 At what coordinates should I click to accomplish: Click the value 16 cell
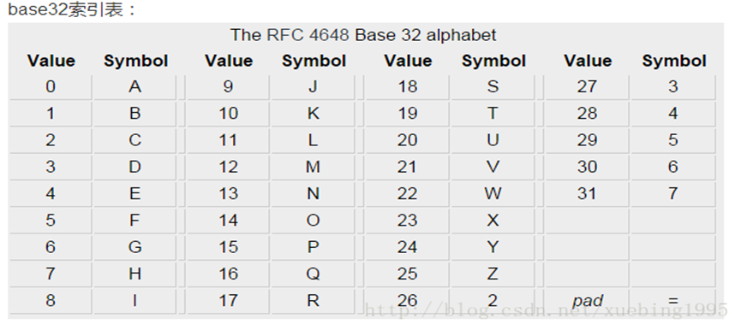(x=228, y=274)
